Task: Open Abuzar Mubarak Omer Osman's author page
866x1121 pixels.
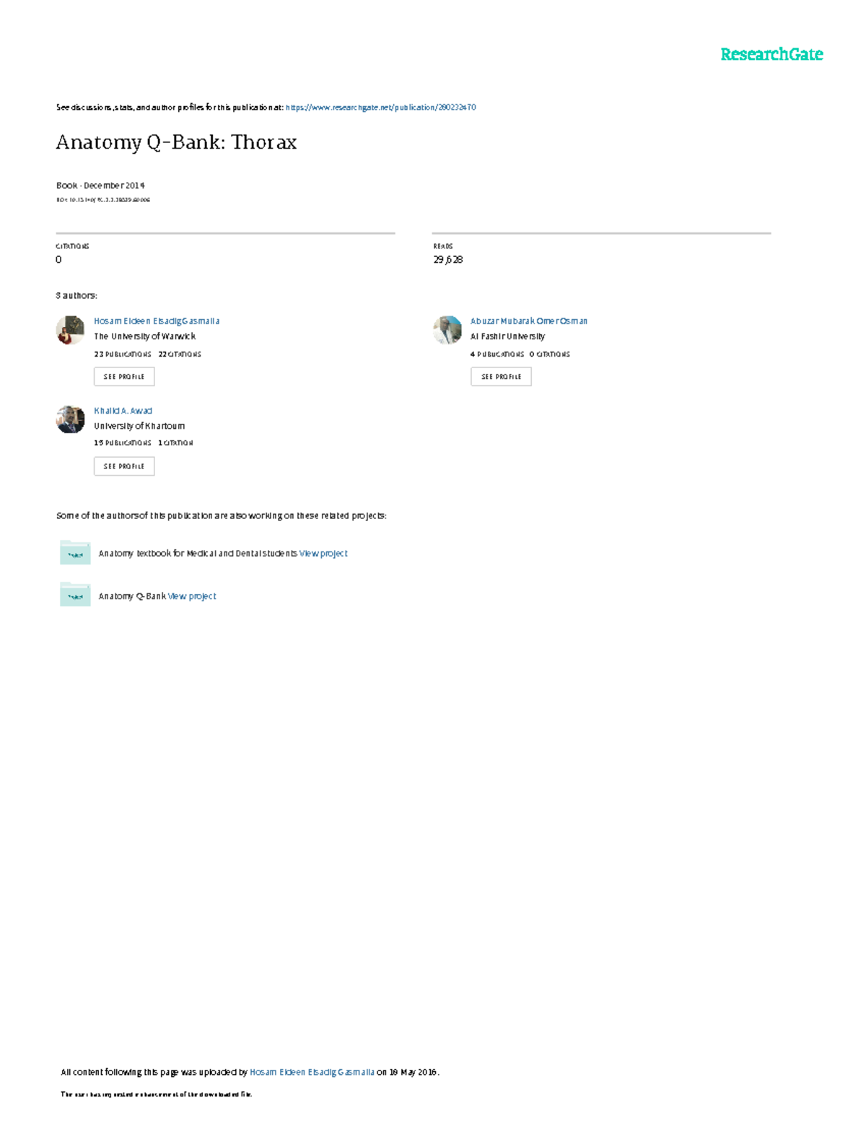Action: coord(529,320)
